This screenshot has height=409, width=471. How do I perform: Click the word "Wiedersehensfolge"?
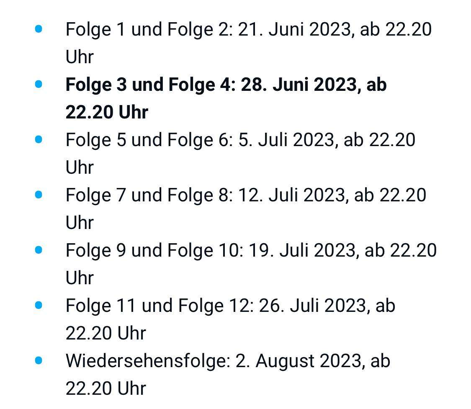click(146, 361)
